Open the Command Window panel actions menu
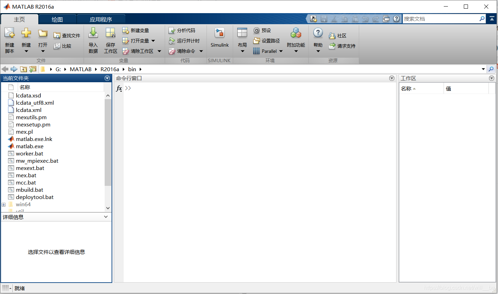This screenshot has height=294, width=498. point(392,78)
